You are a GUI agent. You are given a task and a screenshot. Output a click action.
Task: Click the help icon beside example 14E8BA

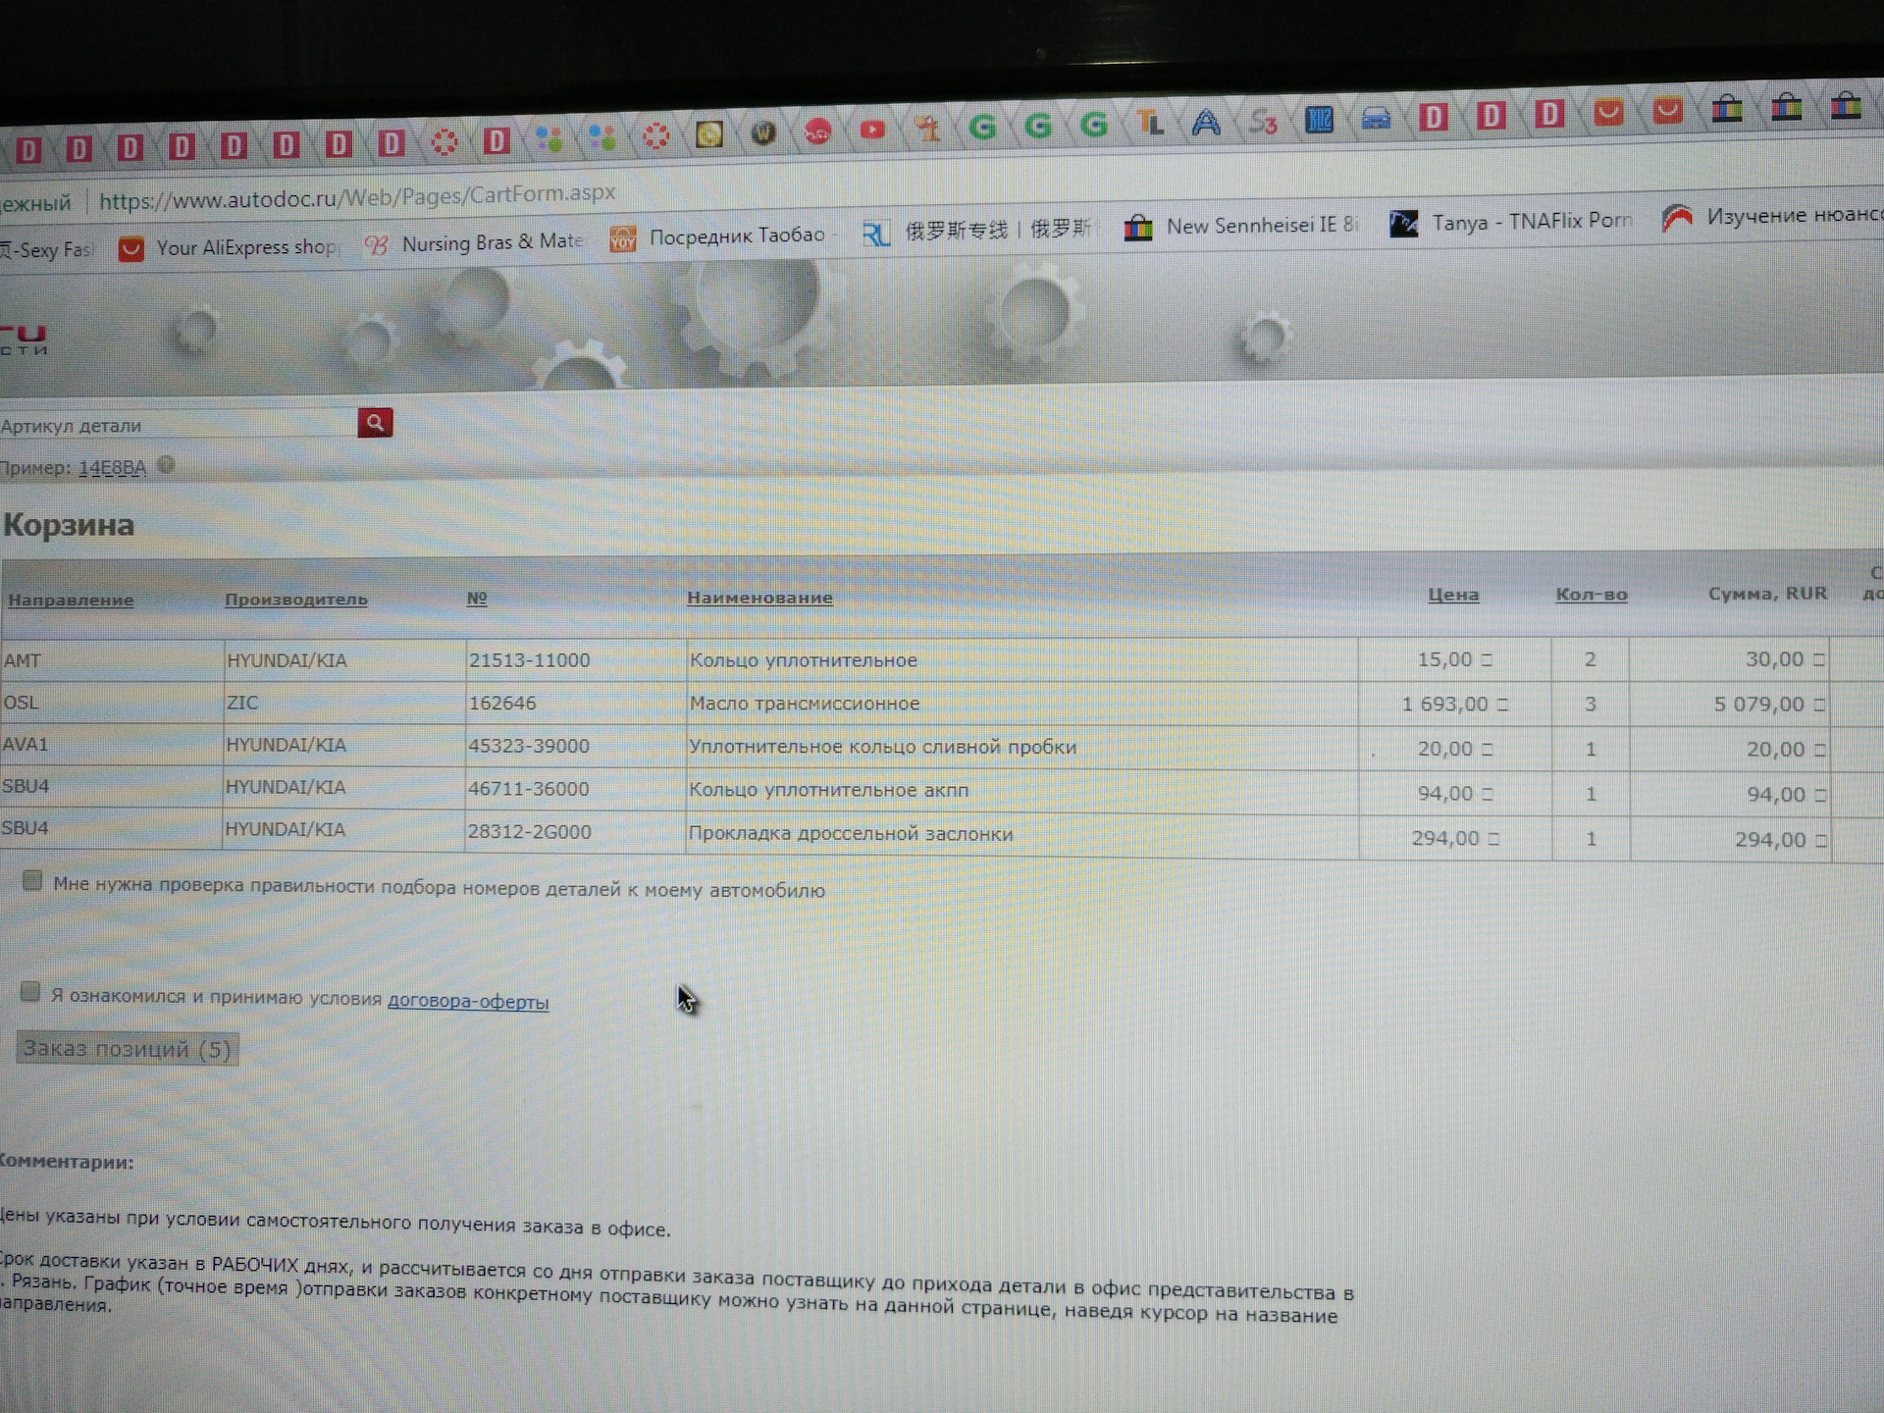pyautogui.click(x=166, y=465)
